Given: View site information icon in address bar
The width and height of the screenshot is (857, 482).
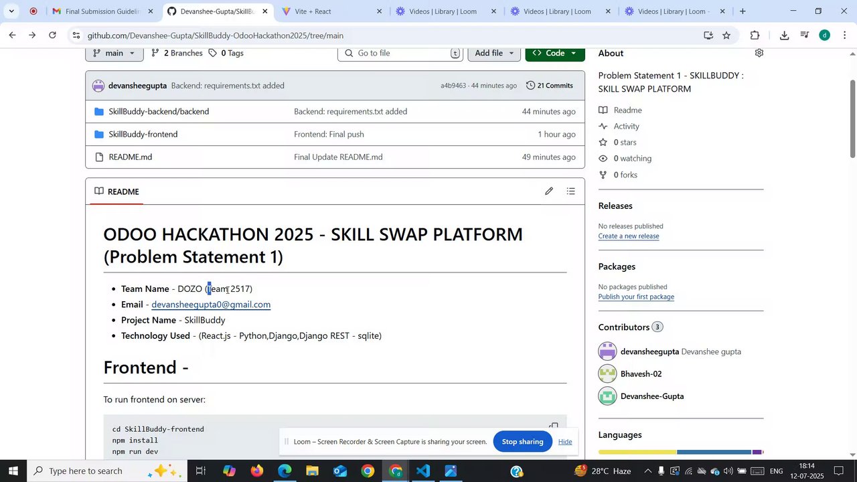Looking at the screenshot, I should [x=76, y=35].
